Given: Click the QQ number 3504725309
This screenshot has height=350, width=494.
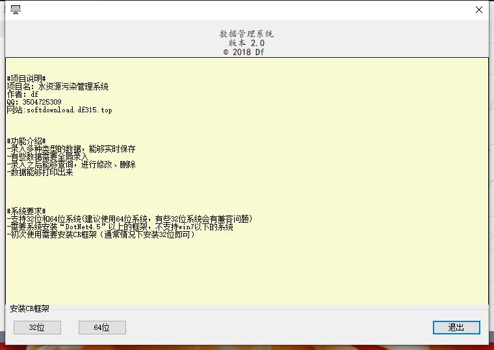Looking at the screenshot, I should (x=41, y=102).
